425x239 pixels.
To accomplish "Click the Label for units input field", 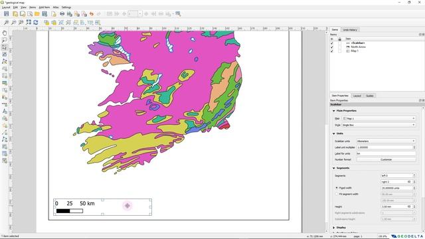I will 386,153.
